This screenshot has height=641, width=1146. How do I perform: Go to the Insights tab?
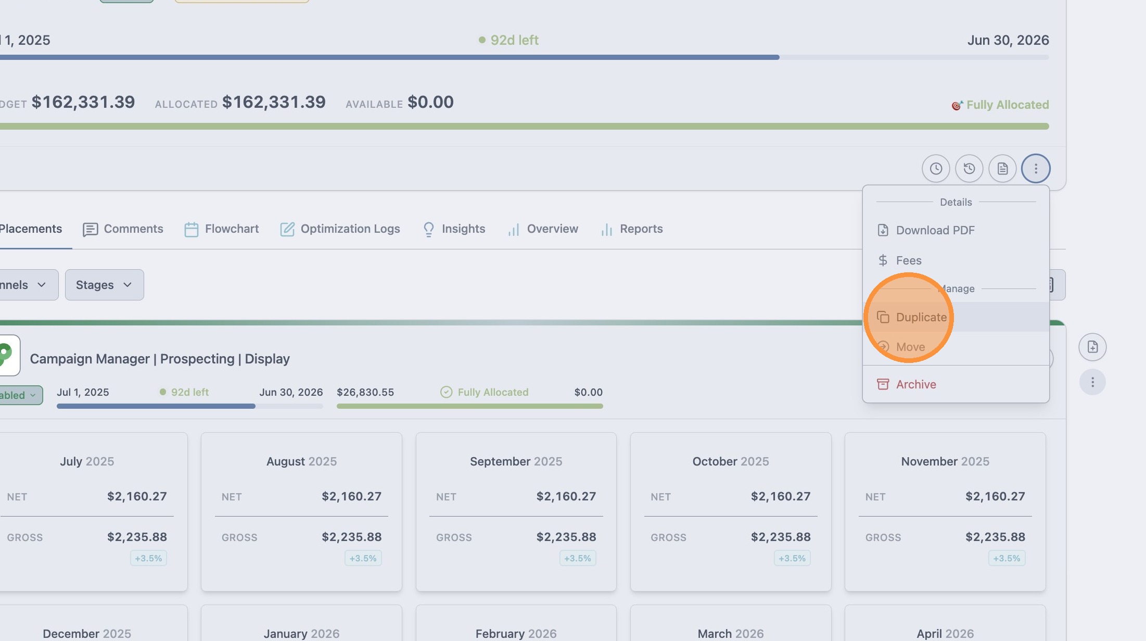tap(453, 229)
